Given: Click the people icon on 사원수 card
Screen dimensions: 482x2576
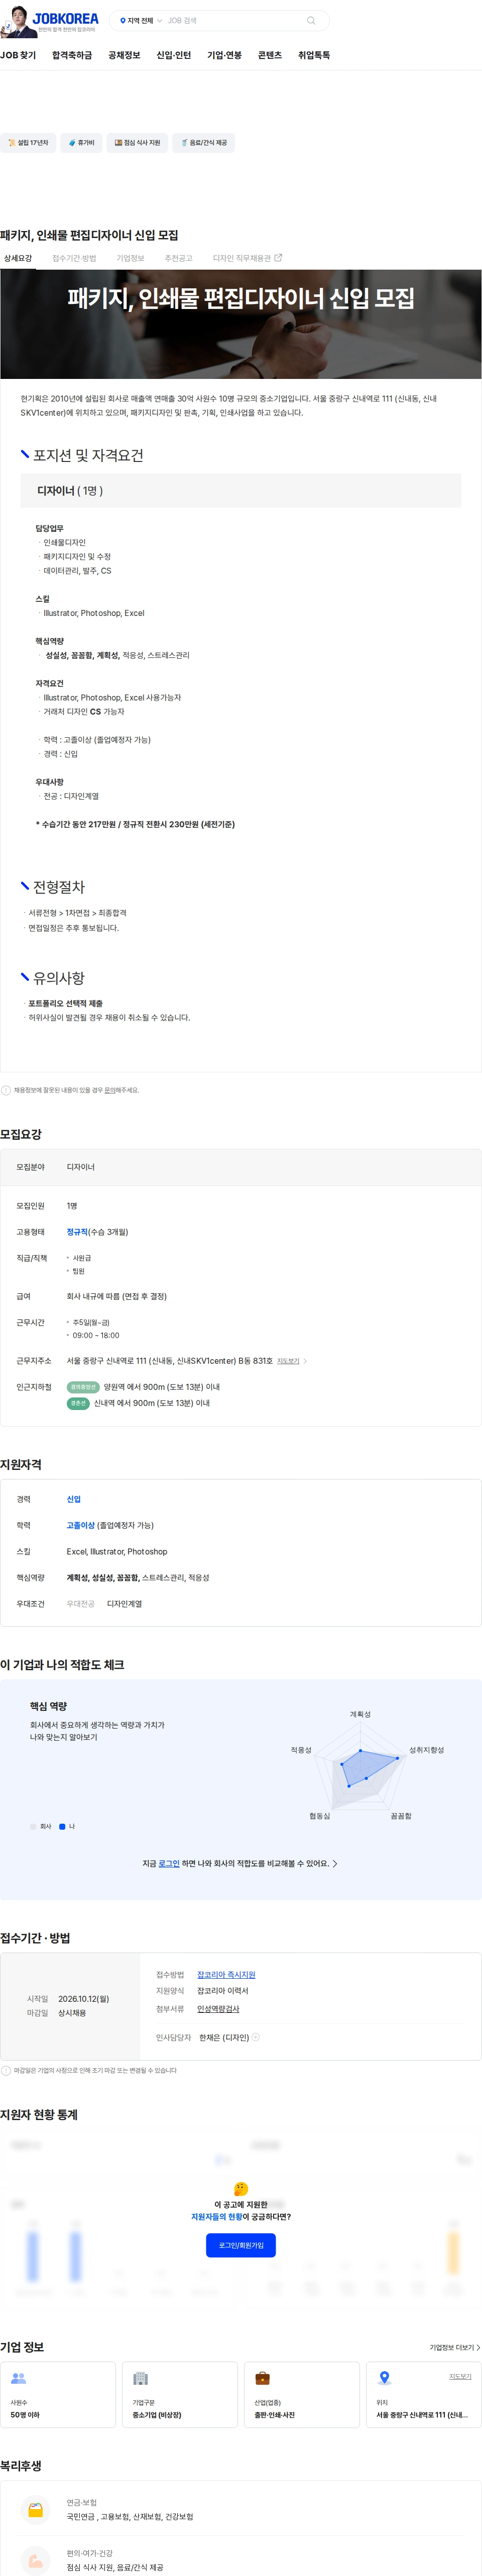Looking at the screenshot, I should pyautogui.click(x=18, y=2378).
